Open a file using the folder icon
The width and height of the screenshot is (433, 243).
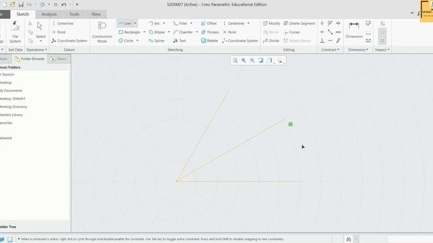point(13,5)
